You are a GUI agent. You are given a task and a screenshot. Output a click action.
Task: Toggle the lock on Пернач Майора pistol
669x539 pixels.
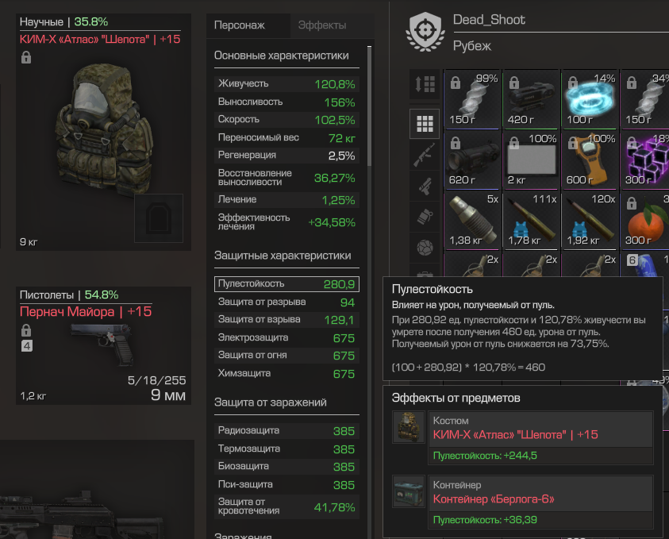pyautogui.click(x=26, y=330)
